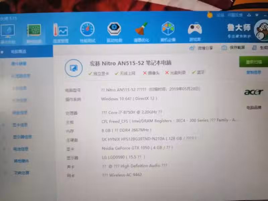Click 生成报表 to generate a report
The image size is (268, 201).
click(260, 48)
